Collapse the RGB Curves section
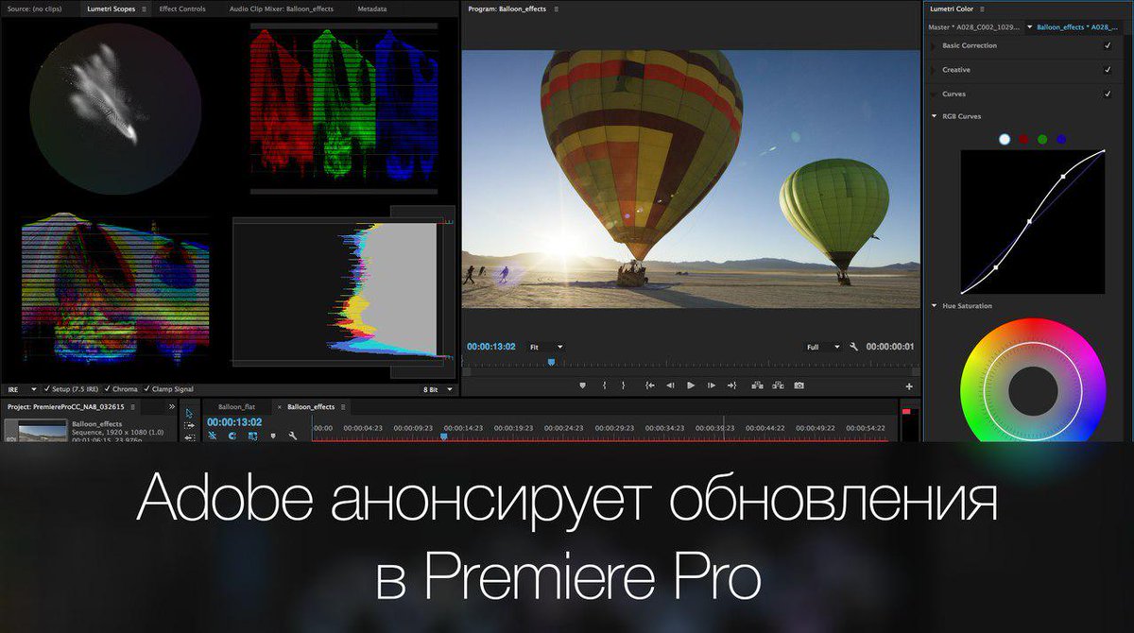 coord(934,116)
